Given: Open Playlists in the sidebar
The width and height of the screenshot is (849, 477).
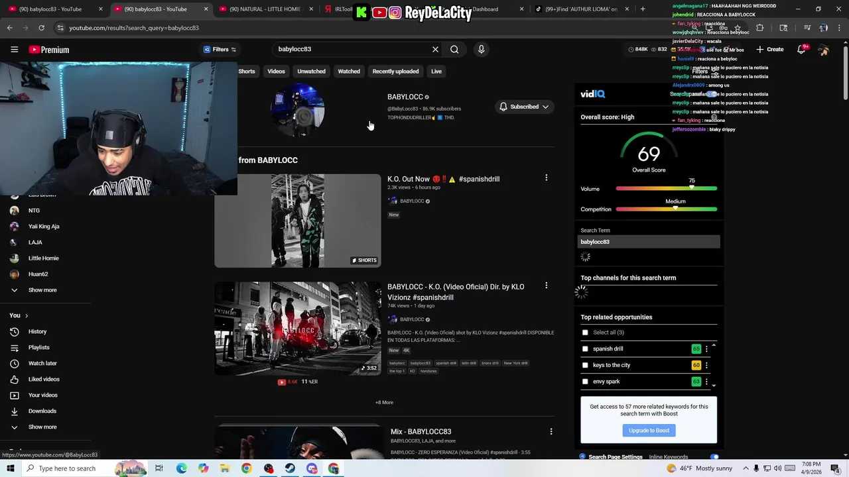Looking at the screenshot, I should coord(38,347).
